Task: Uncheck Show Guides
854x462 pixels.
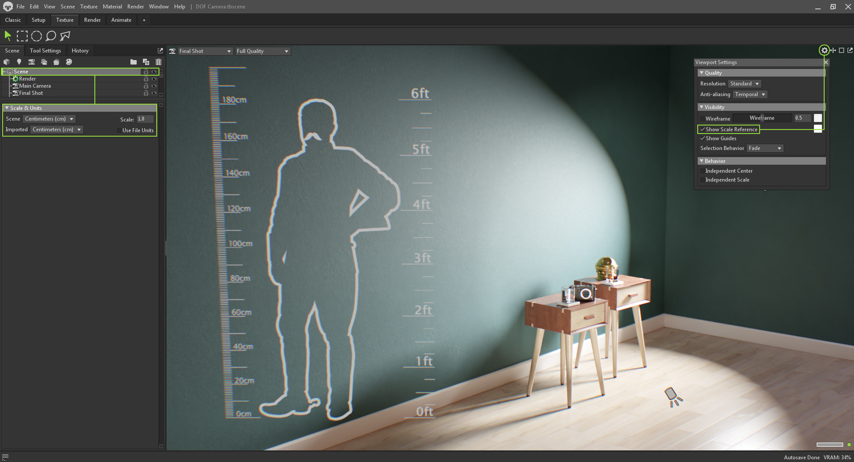Action: pyautogui.click(x=703, y=138)
